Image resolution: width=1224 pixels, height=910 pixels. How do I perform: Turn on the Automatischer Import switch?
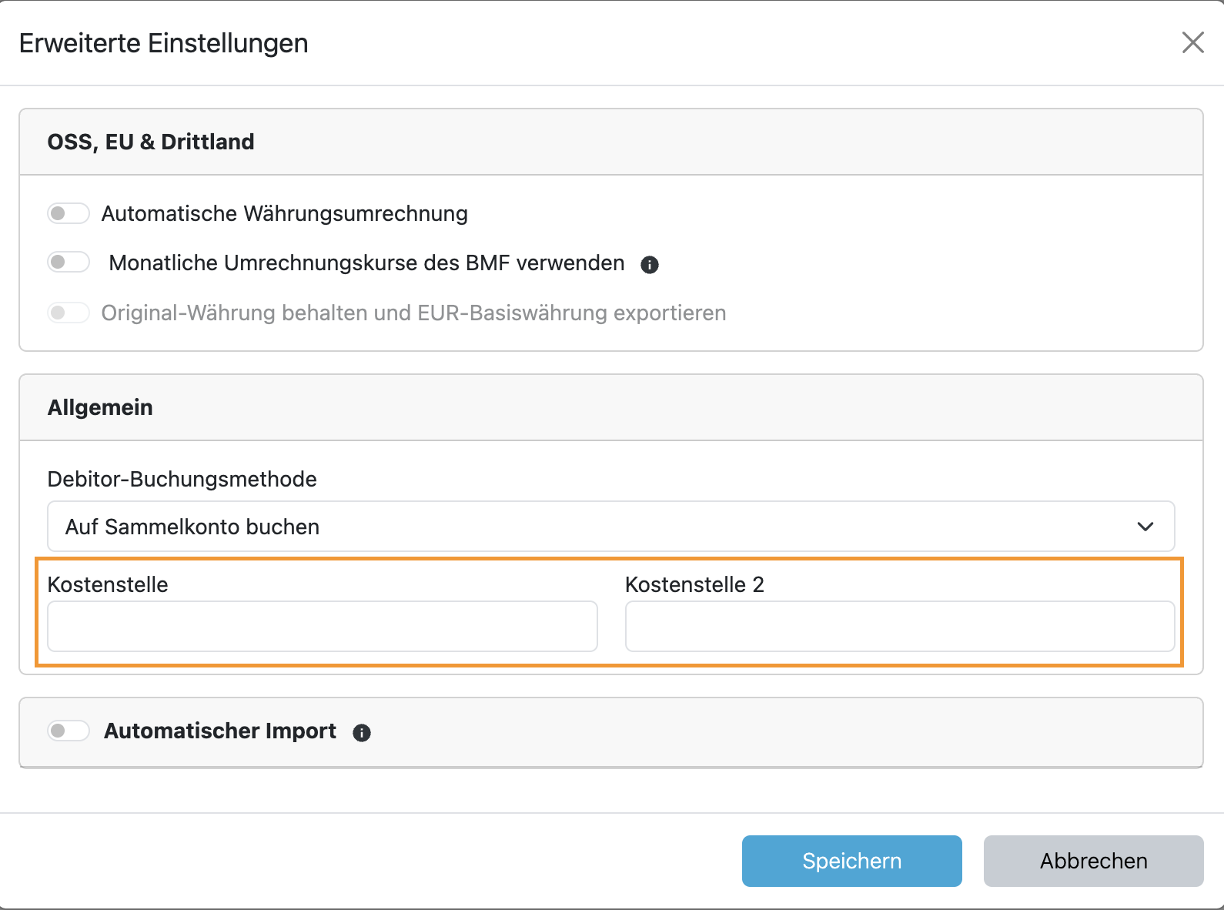(x=69, y=731)
